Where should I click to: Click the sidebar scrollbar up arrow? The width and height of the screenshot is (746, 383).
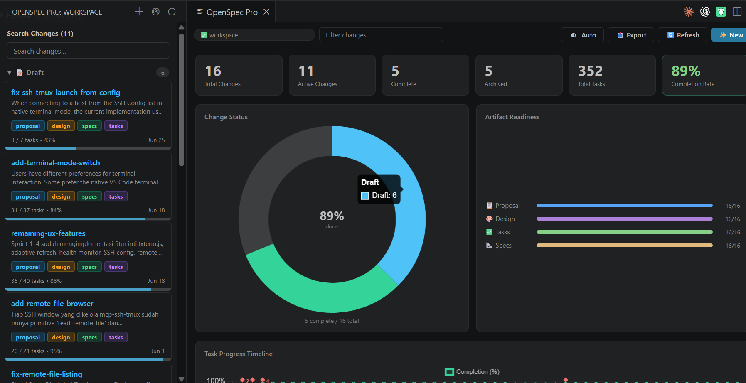[x=181, y=27]
